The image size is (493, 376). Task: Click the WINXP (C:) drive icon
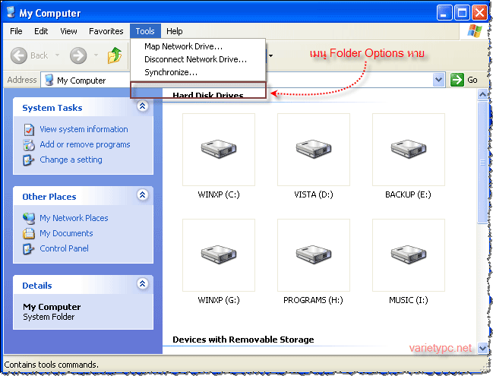click(219, 150)
